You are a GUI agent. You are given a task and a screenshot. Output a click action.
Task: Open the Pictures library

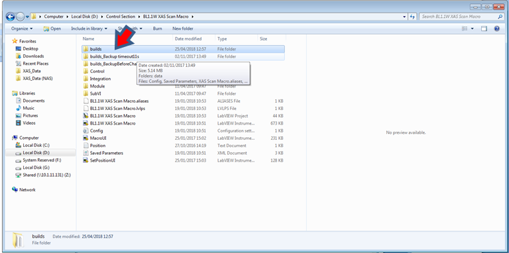tap(30, 115)
